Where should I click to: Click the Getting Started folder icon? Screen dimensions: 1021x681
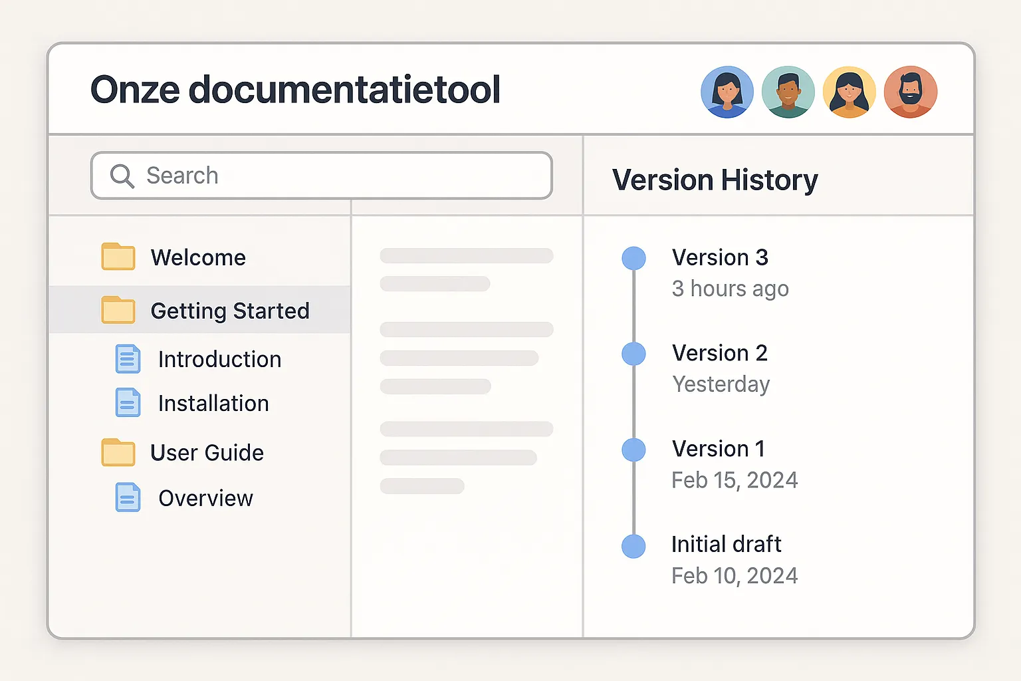(x=118, y=310)
